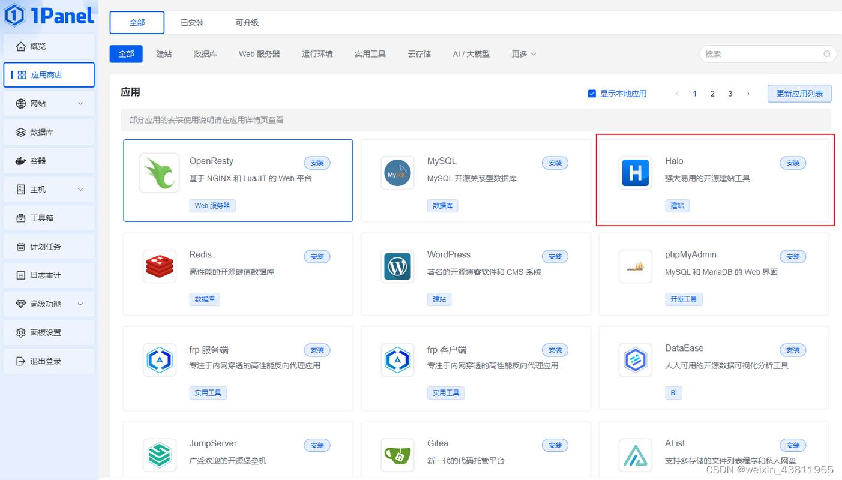
Task: Click the Halo app logo
Action: click(635, 173)
